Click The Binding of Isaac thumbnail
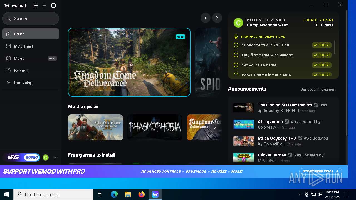 point(244,108)
